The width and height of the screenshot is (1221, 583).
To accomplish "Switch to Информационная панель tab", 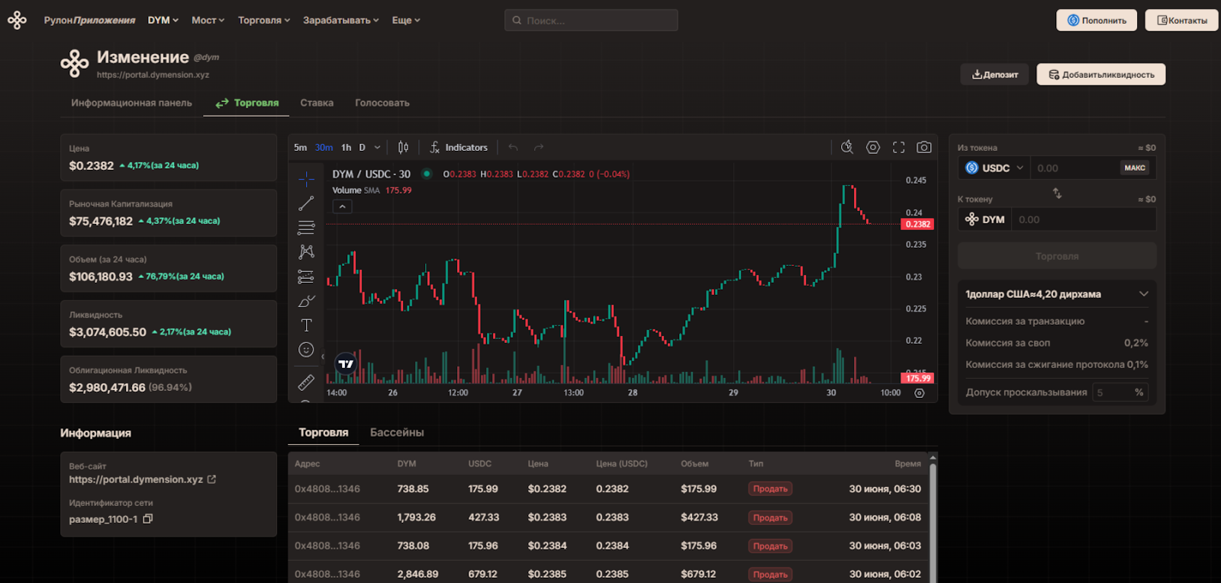I will tap(132, 103).
